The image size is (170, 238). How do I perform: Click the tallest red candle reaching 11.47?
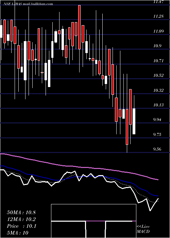tap(79, 27)
